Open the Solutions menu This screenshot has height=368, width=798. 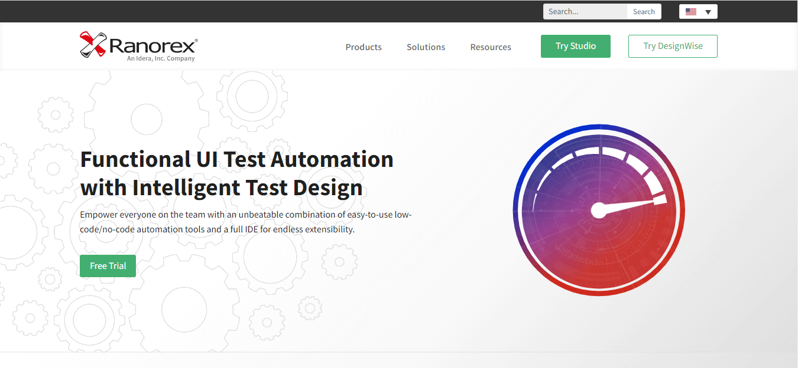pyautogui.click(x=426, y=47)
